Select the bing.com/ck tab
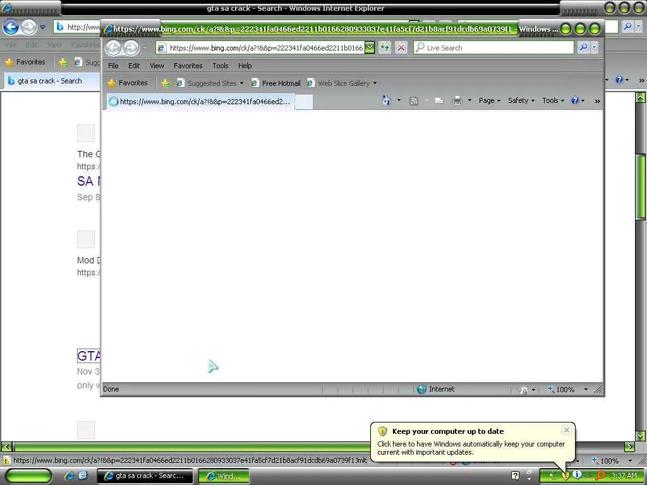The image size is (647, 485). point(200,102)
